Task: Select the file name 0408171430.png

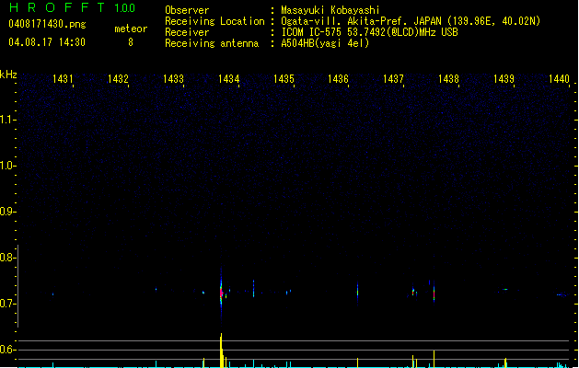Action: click(47, 24)
